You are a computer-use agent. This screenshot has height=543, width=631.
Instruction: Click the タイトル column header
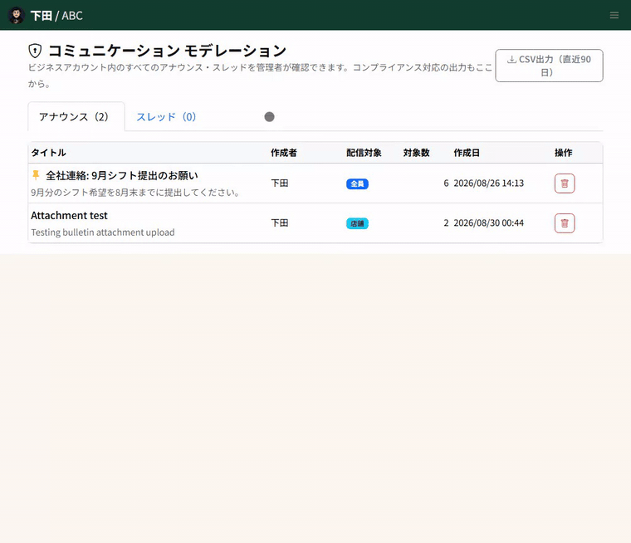48,153
